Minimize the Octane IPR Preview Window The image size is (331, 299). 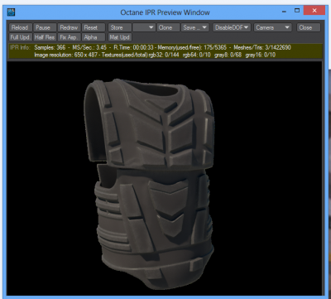284,11
